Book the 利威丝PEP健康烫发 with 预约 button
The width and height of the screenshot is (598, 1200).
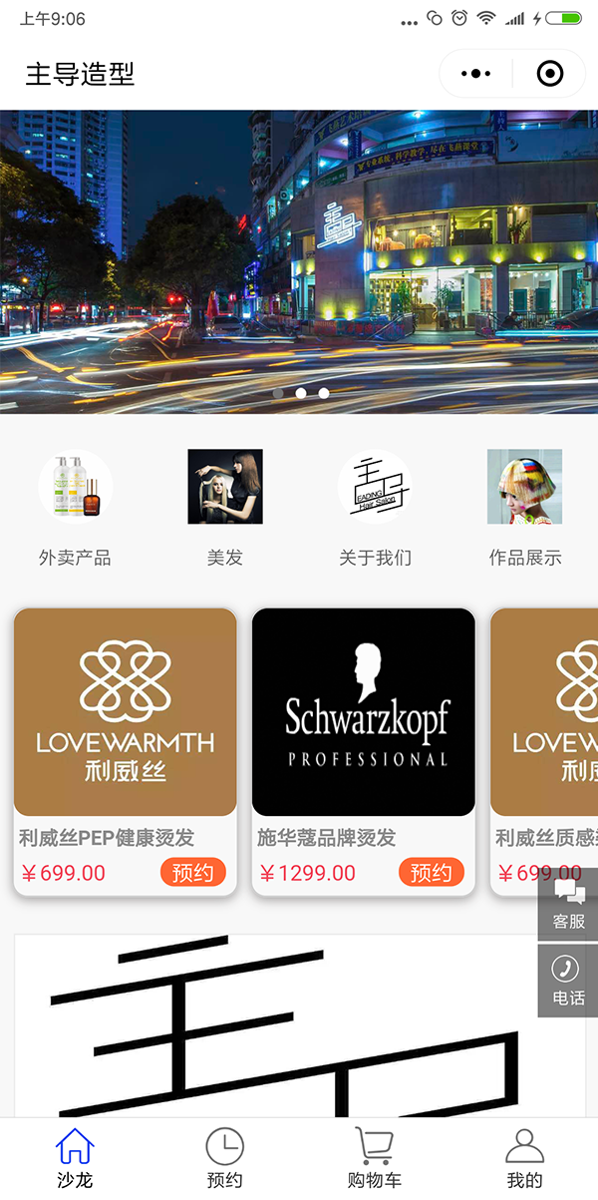coord(193,873)
